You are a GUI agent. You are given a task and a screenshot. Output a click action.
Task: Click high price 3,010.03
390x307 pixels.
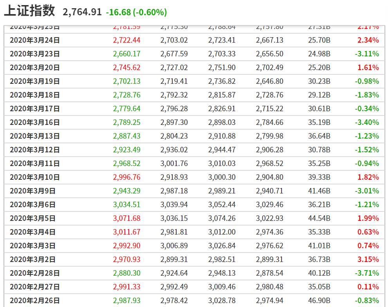(222, 163)
